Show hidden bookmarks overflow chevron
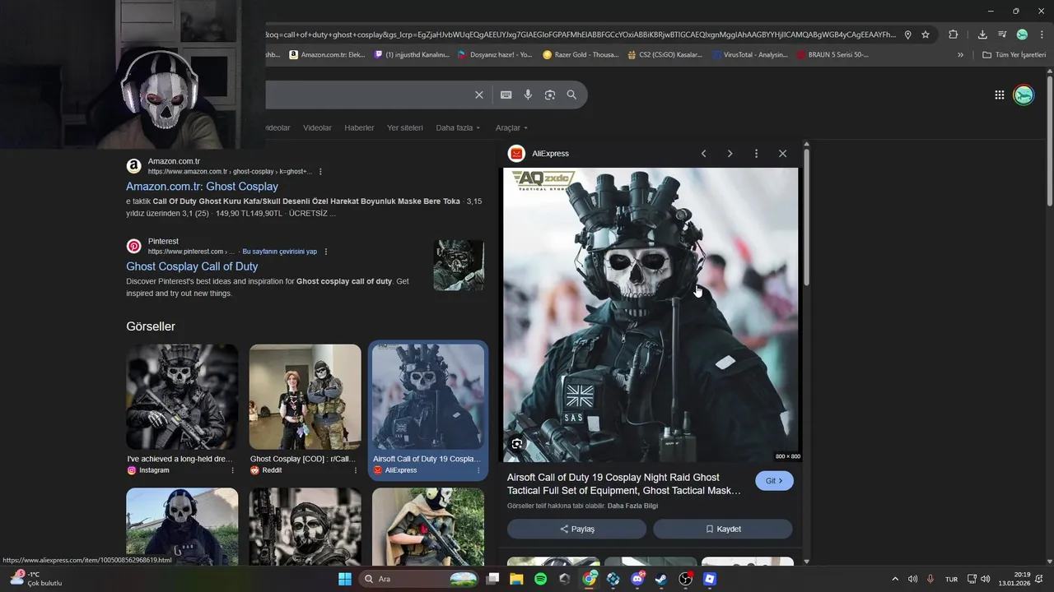Image resolution: width=1054 pixels, height=592 pixels. point(960,55)
